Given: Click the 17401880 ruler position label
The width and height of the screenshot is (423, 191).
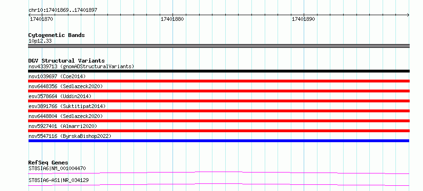Looking at the screenshot, I should (172, 19).
